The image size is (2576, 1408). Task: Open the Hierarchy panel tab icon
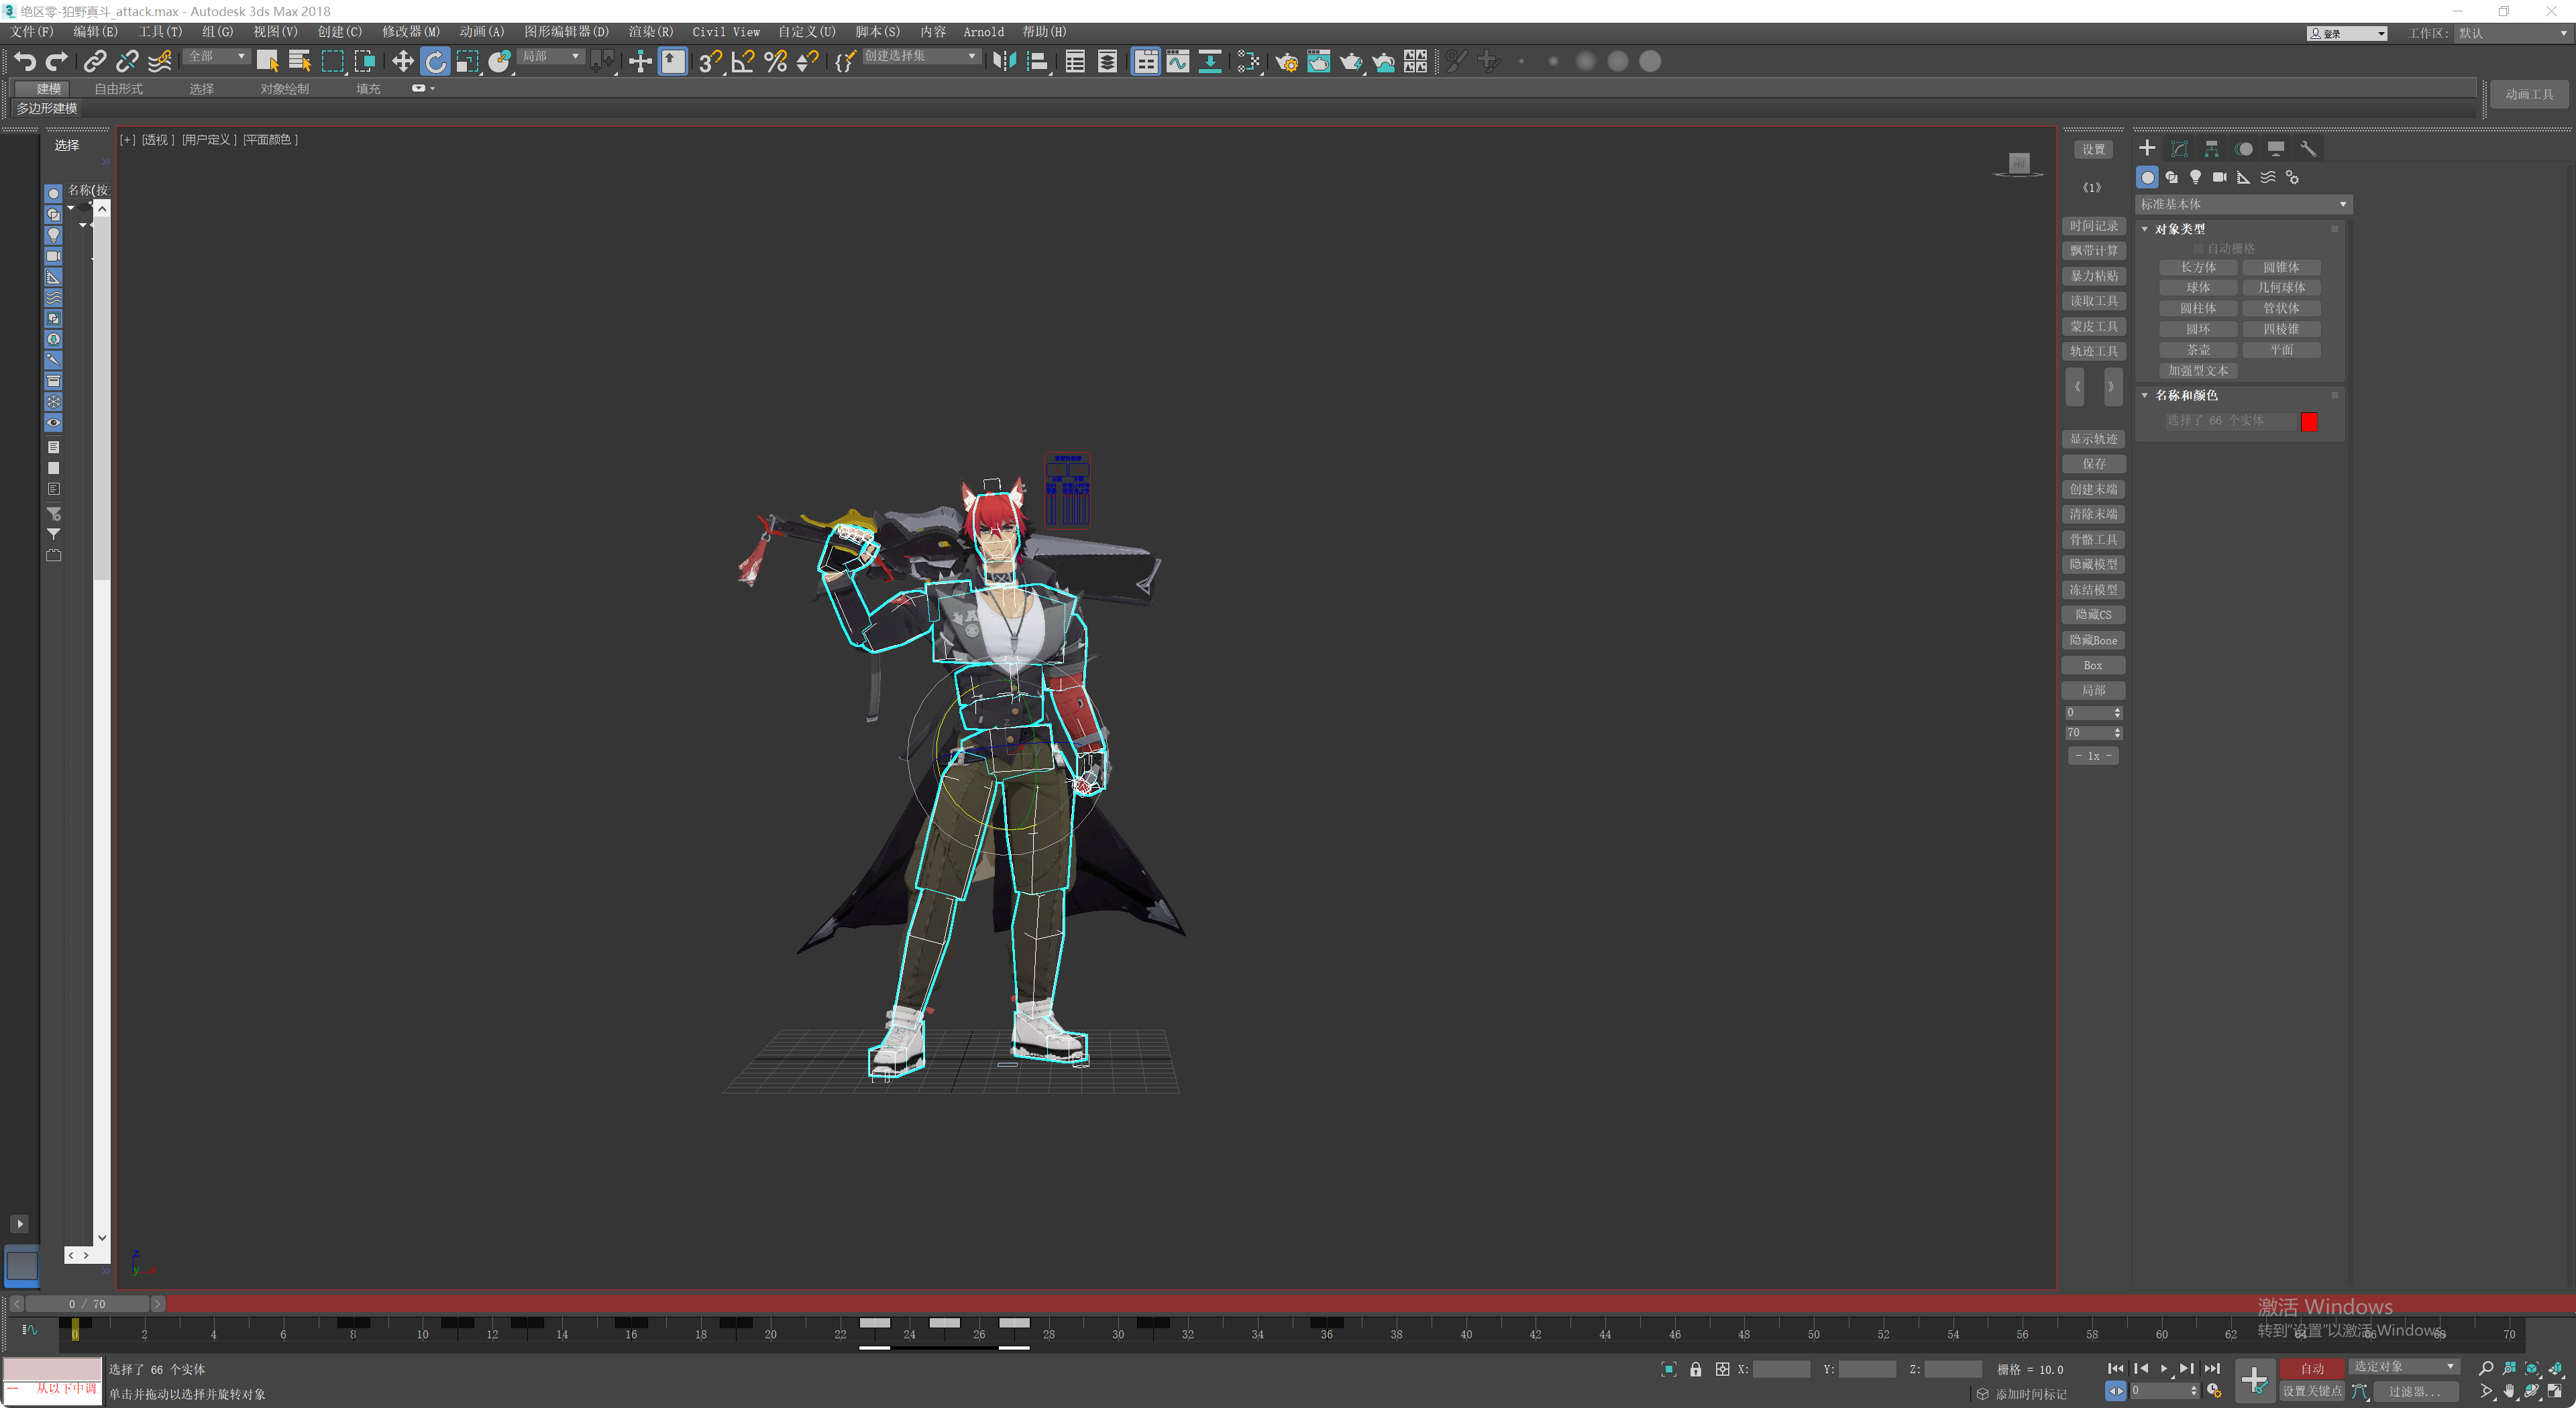coord(2211,149)
